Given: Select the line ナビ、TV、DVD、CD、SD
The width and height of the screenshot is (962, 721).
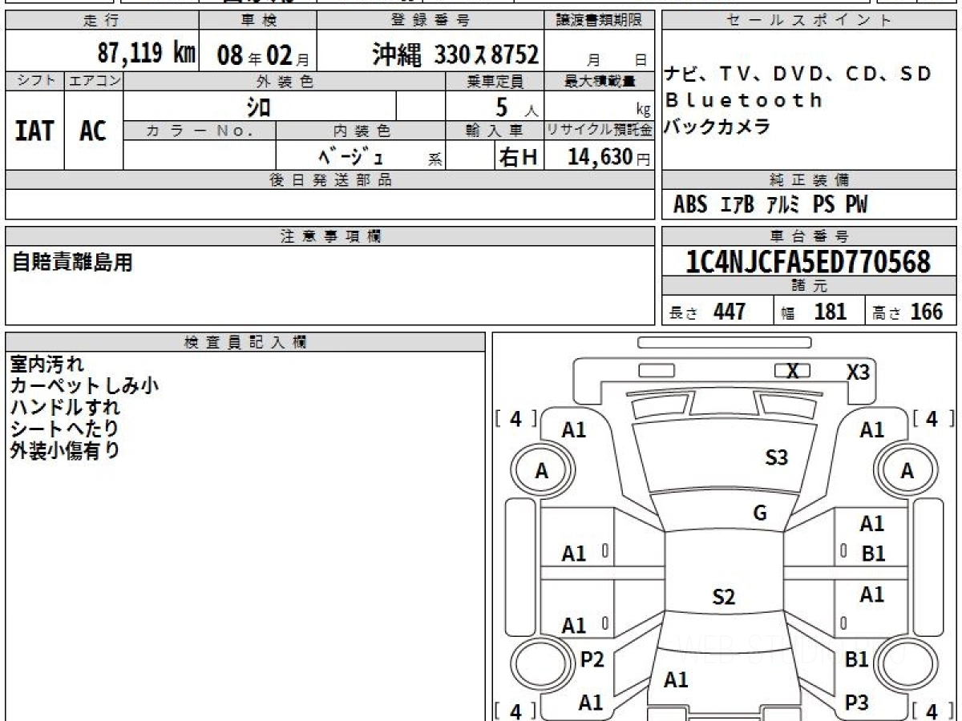Looking at the screenshot, I should point(799,74).
